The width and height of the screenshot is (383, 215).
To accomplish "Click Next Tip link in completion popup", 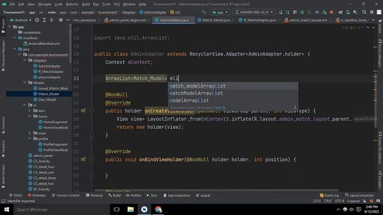I will tap(220, 107).
